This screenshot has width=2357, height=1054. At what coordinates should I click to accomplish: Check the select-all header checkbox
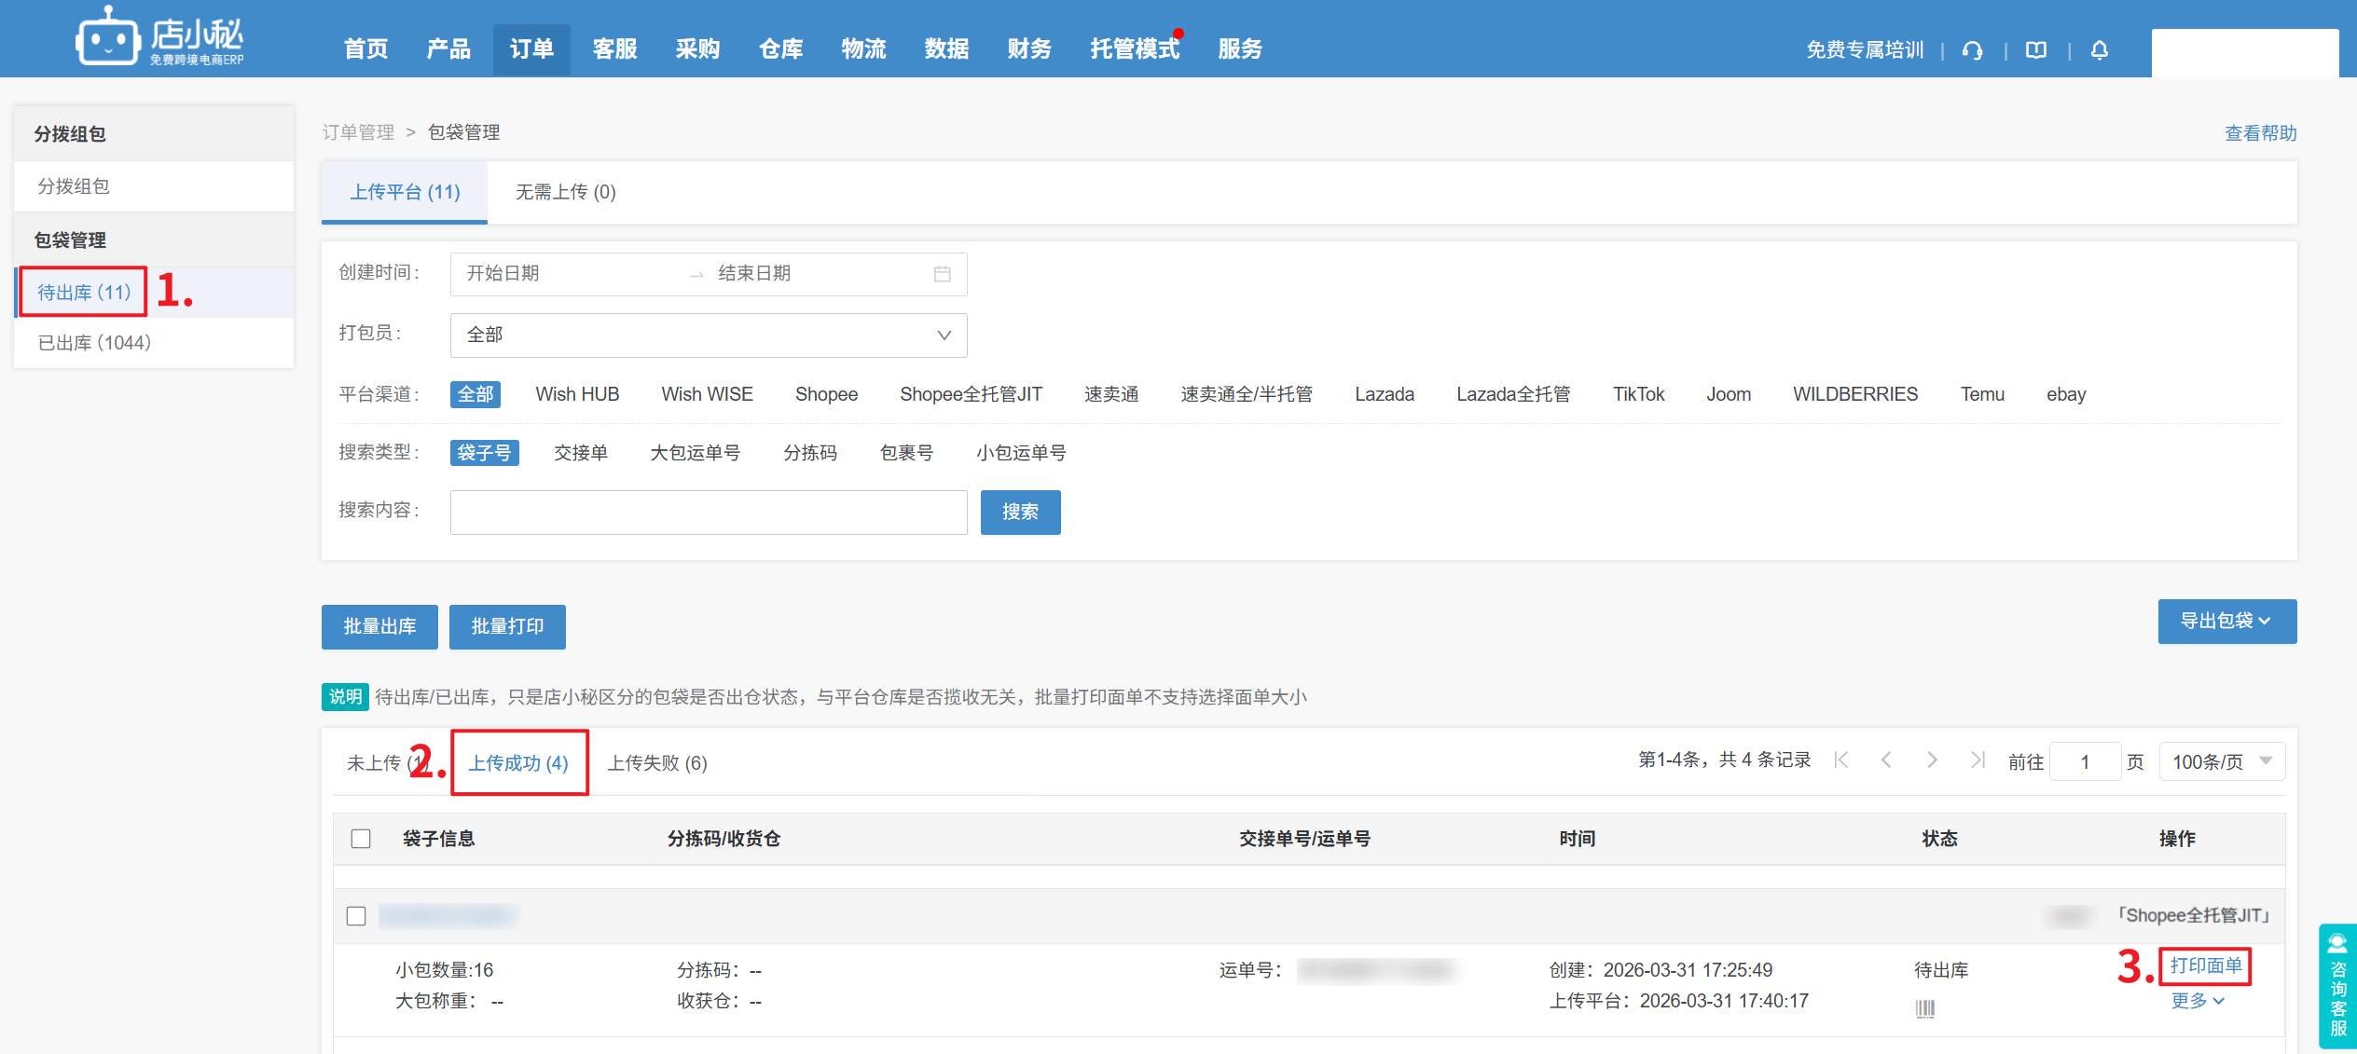click(361, 839)
